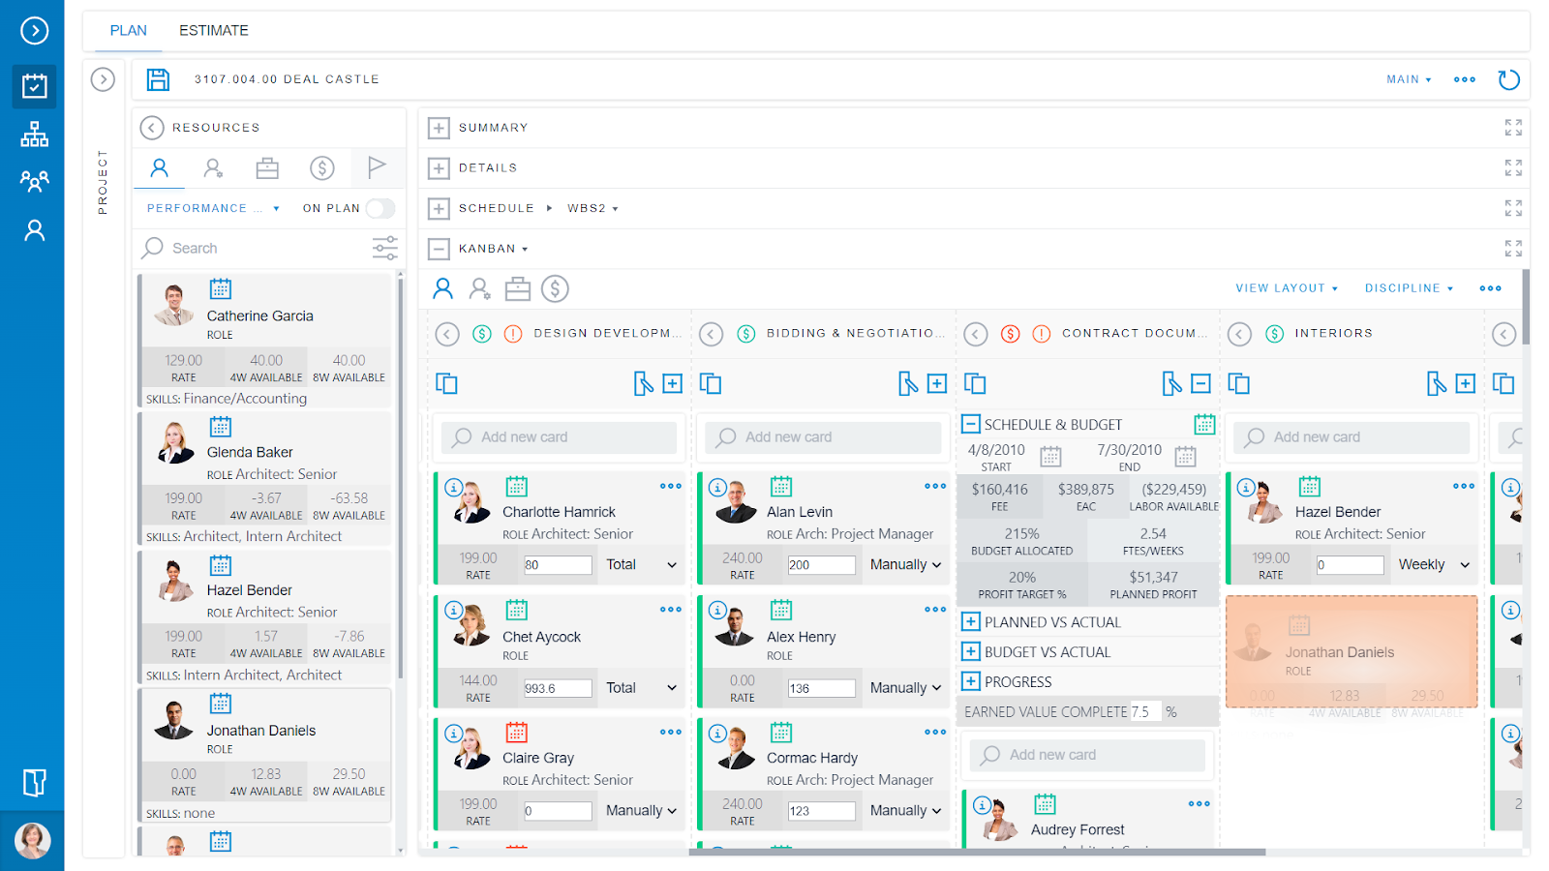Click the minus box in Contract Documents toolbar
Screen dimensions: 1549x871
pyautogui.click(x=1200, y=383)
